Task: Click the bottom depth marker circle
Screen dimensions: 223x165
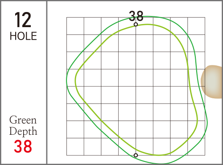Action: click(x=136, y=155)
